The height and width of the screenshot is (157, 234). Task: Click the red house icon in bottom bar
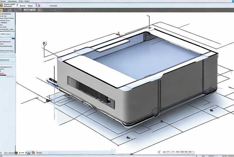[x=32, y=152]
